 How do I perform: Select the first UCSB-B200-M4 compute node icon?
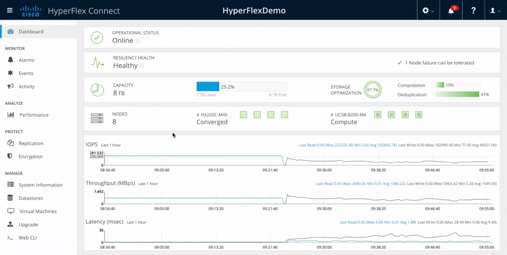coord(378,115)
